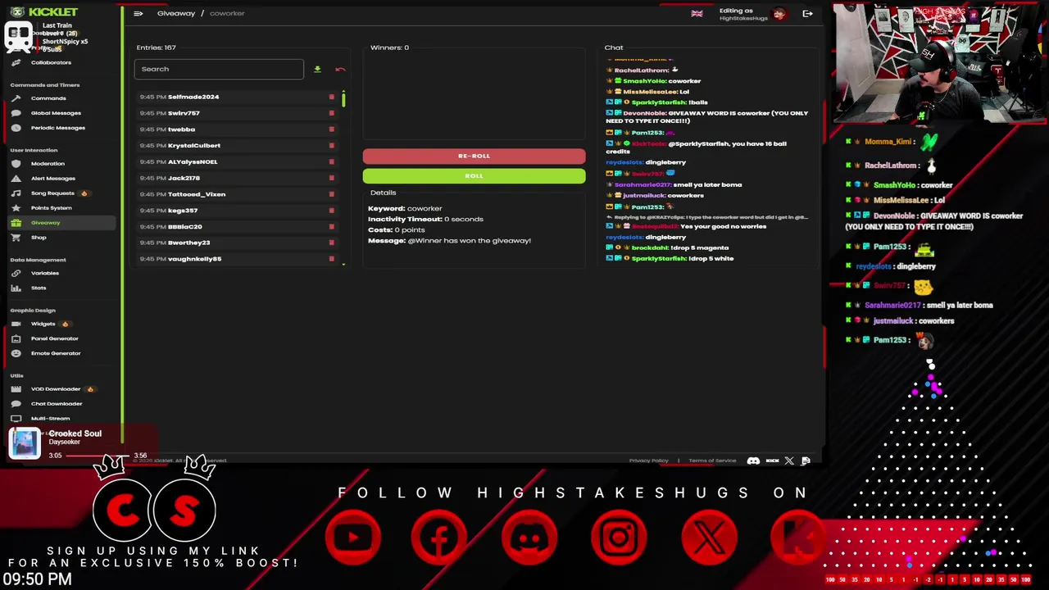This screenshot has width=1049, height=590.
Task: Click the RE-ROLL button
Action: [x=474, y=156]
